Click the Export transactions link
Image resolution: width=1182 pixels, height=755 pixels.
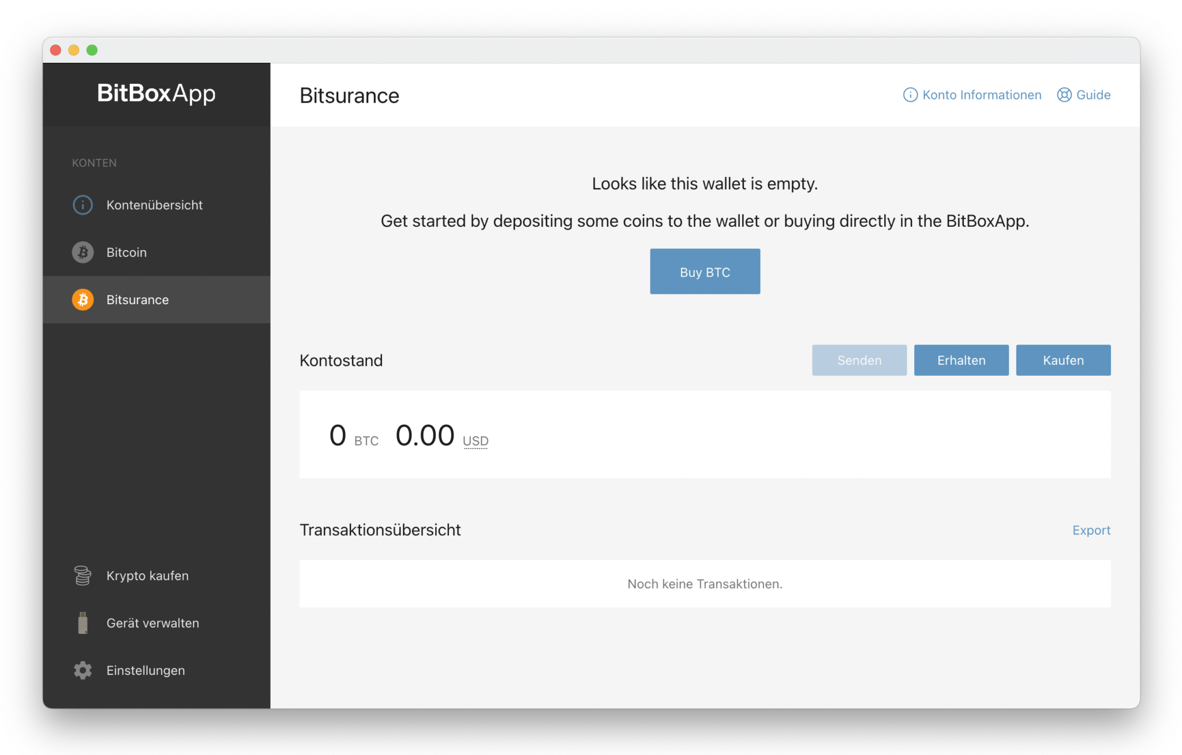pyautogui.click(x=1091, y=530)
